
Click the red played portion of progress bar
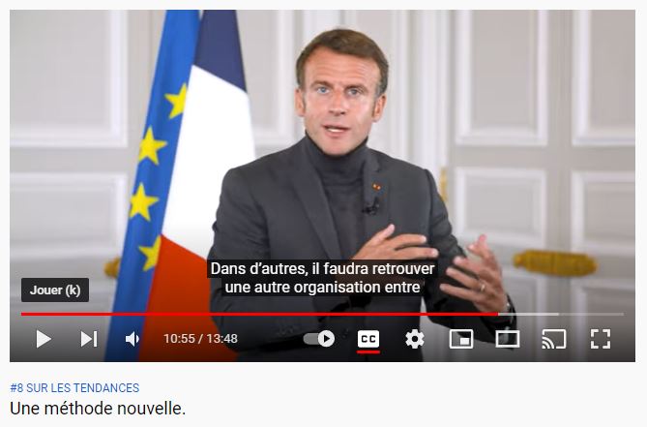coord(259,315)
